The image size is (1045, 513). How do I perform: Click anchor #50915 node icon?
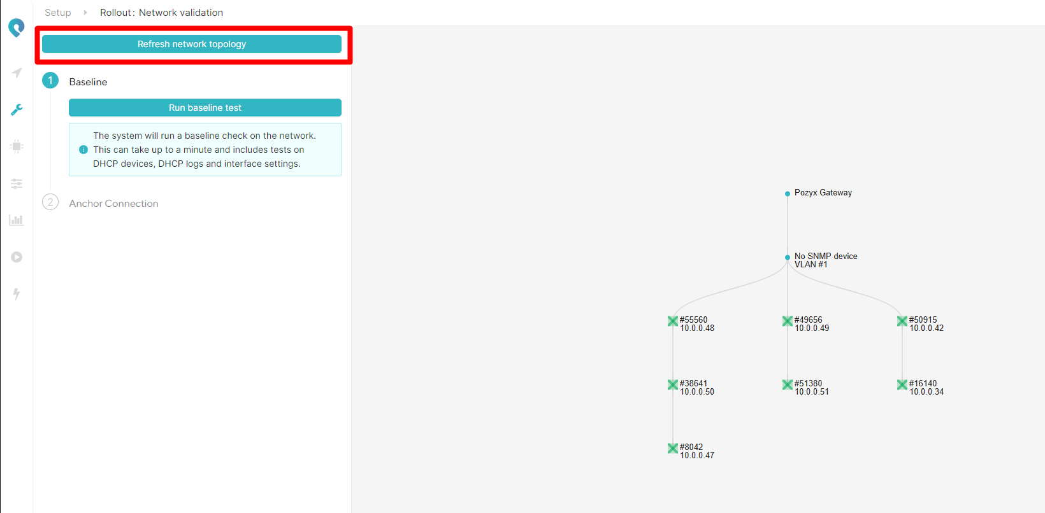(x=902, y=321)
